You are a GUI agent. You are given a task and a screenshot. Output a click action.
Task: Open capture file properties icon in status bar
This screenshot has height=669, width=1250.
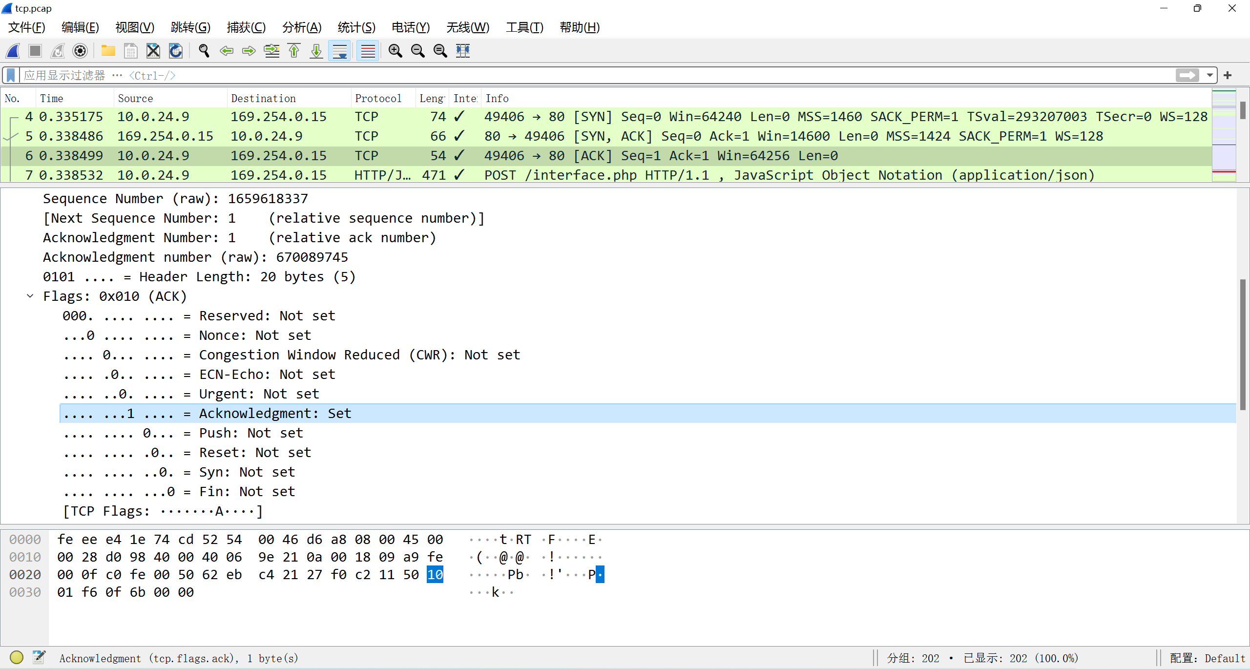coord(39,658)
